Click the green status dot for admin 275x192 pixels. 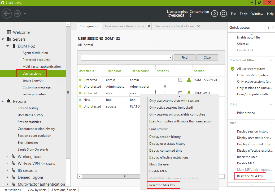[x=80, y=80]
